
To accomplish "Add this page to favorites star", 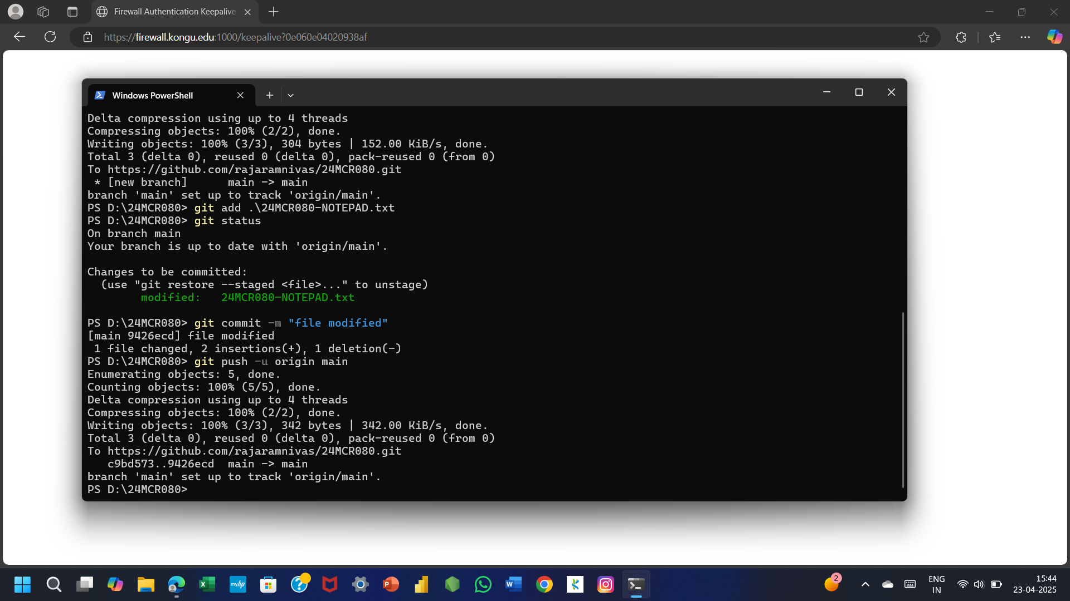I will [923, 37].
